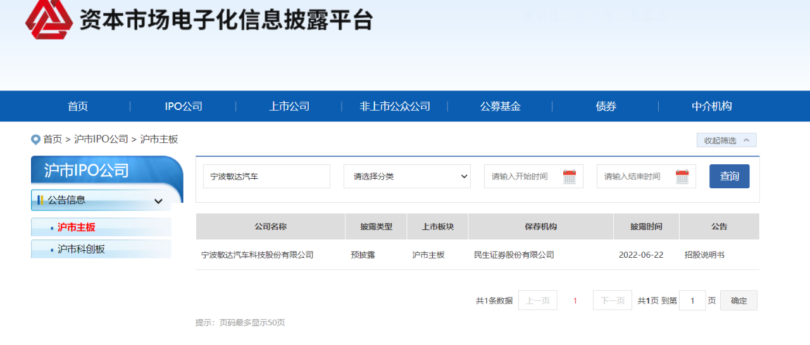Open the 中介机构 navigation tab
The width and height of the screenshot is (810, 345).
click(x=712, y=106)
